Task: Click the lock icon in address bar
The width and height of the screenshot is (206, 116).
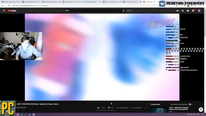Action: (14, 6)
